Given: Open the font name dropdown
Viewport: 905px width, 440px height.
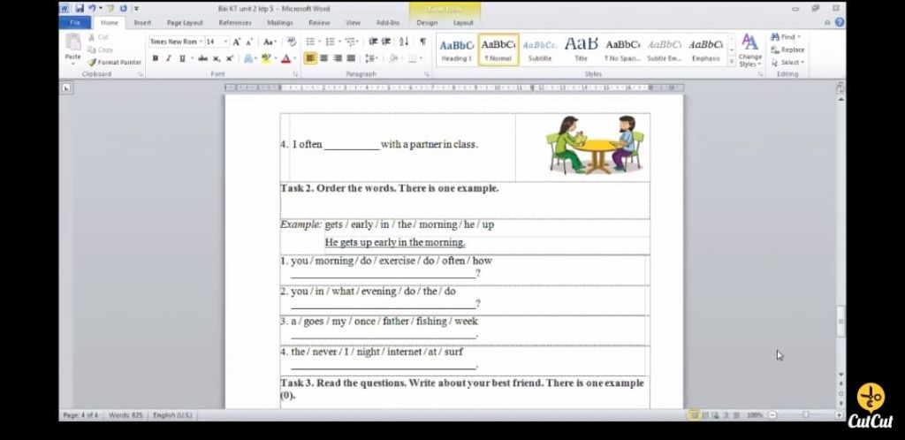Looking at the screenshot, I should point(201,42).
